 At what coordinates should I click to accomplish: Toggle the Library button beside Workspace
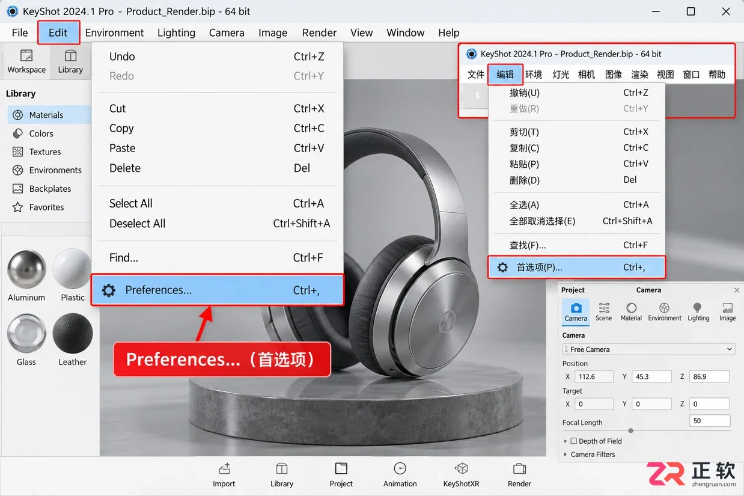[70, 61]
